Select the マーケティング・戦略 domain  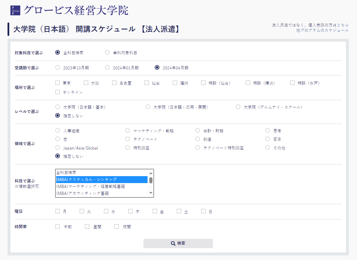pos(128,130)
